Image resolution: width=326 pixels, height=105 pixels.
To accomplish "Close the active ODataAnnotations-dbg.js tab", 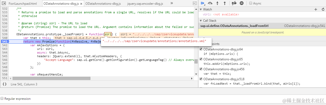I will (81, 4).
